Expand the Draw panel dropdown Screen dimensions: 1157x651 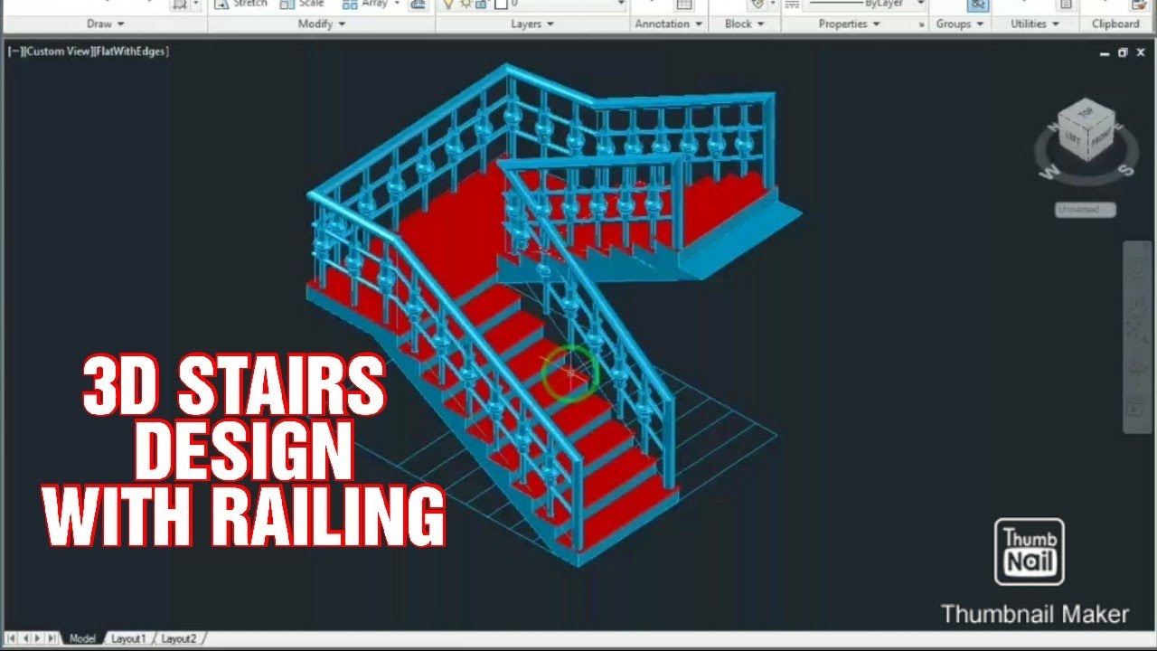click(x=106, y=24)
